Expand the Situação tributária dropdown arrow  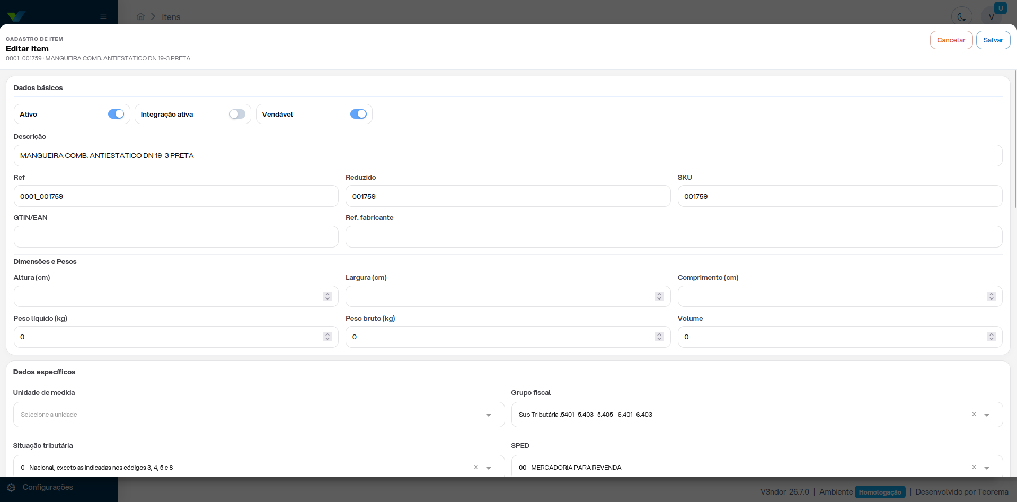[489, 468]
